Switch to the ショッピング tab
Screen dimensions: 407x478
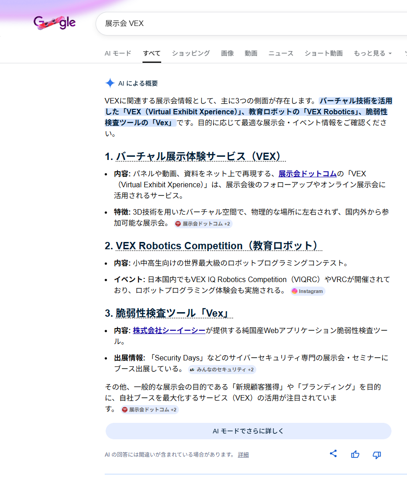(x=191, y=53)
